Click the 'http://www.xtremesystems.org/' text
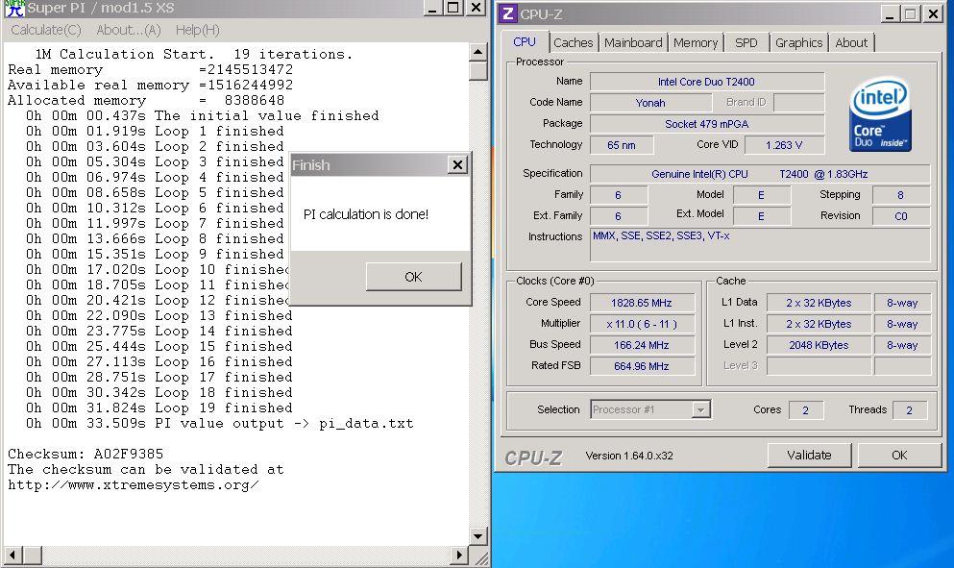The image size is (954, 568). (134, 485)
